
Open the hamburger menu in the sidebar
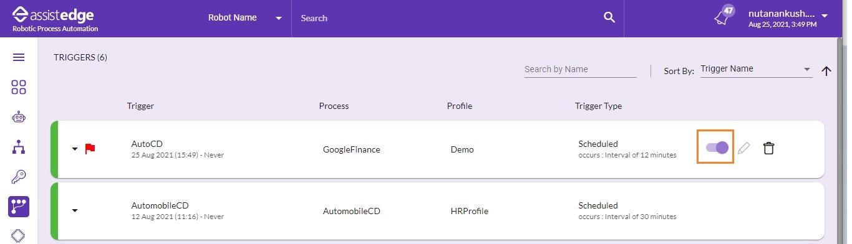coord(19,57)
